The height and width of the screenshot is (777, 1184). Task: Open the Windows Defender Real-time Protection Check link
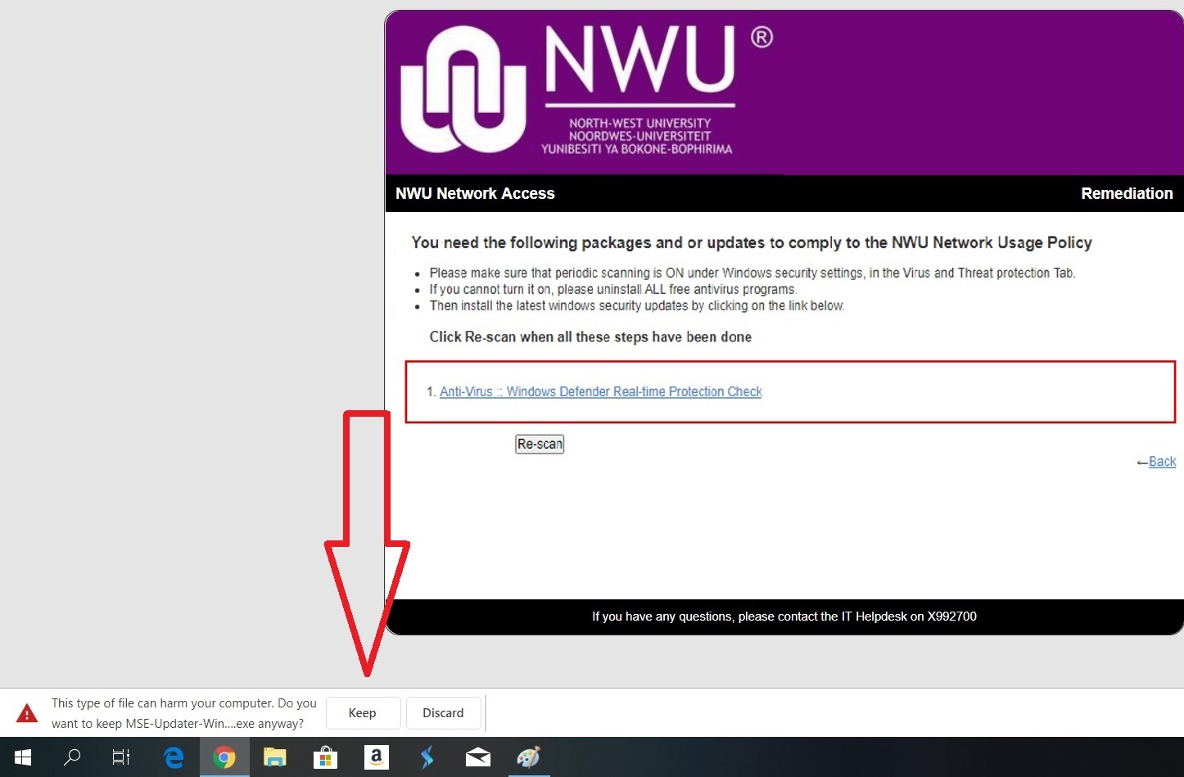pyautogui.click(x=600, y=392)
